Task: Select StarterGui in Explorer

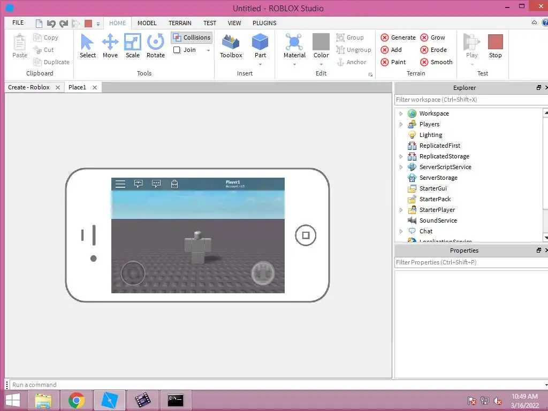Action: pyautogui.click(x=433, y=188)
